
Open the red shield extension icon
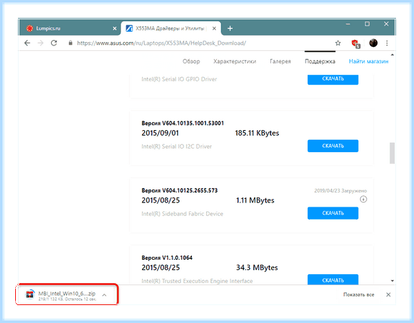click(x=355, y=43)
